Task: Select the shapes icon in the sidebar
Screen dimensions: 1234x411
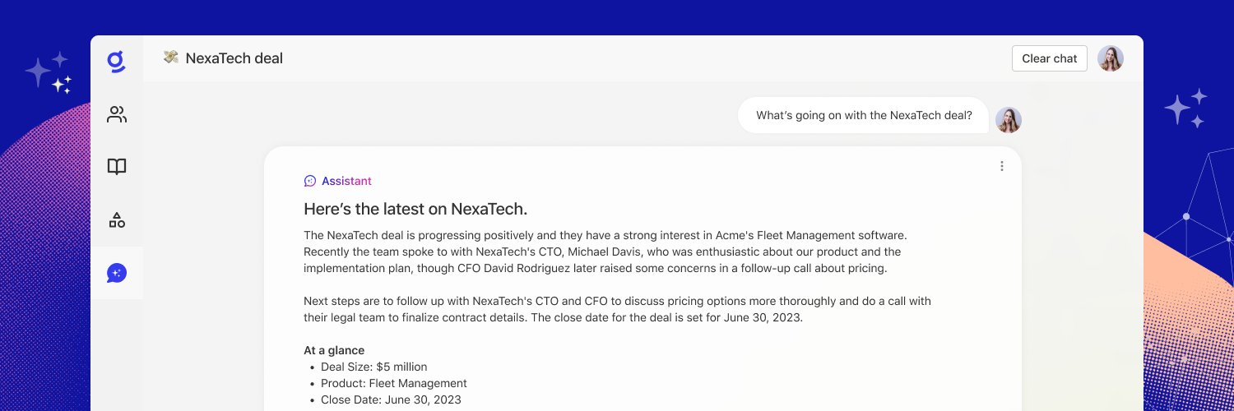Action: point(117,220)
